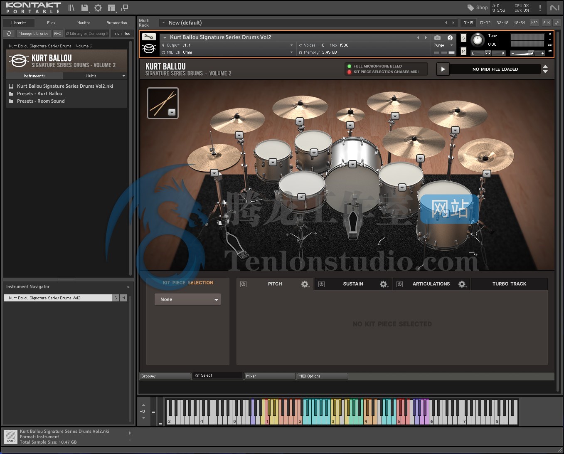The width and height of the screenshot is (564, 454).
Task: Refresh the libraries list
Action: 9,34
